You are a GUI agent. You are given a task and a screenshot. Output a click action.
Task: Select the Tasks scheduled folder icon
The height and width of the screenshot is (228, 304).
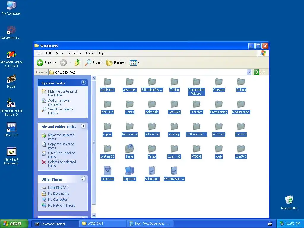pos(130,148)
